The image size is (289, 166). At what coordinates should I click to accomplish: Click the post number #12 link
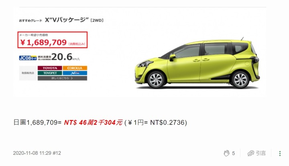click(x=57, y=153)
